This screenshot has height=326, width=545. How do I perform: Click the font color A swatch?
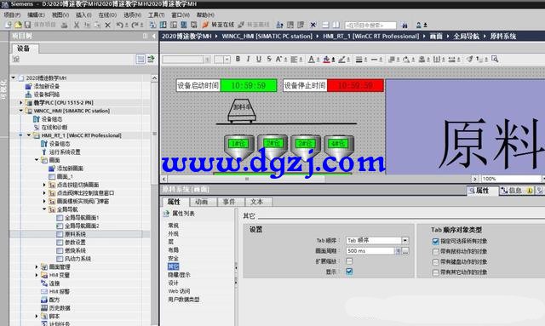point(312,60)
